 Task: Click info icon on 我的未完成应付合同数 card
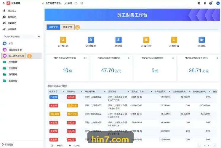click(85, 58)
